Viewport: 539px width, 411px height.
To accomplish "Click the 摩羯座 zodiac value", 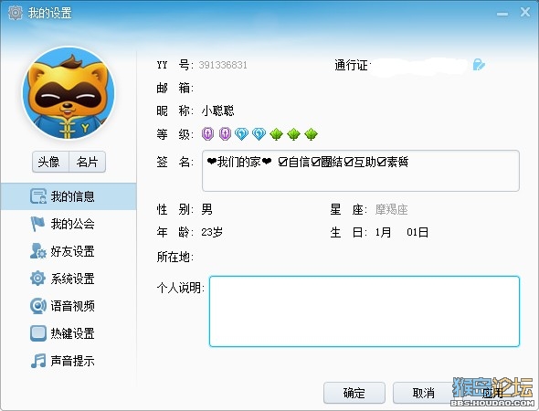I will coord(391,209).
